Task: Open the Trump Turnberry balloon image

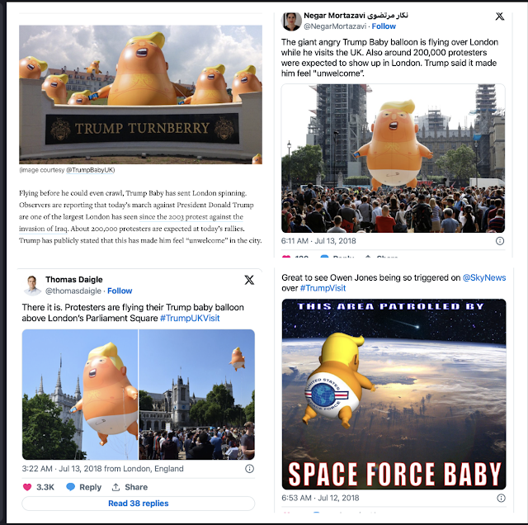Action: (140, 95)
